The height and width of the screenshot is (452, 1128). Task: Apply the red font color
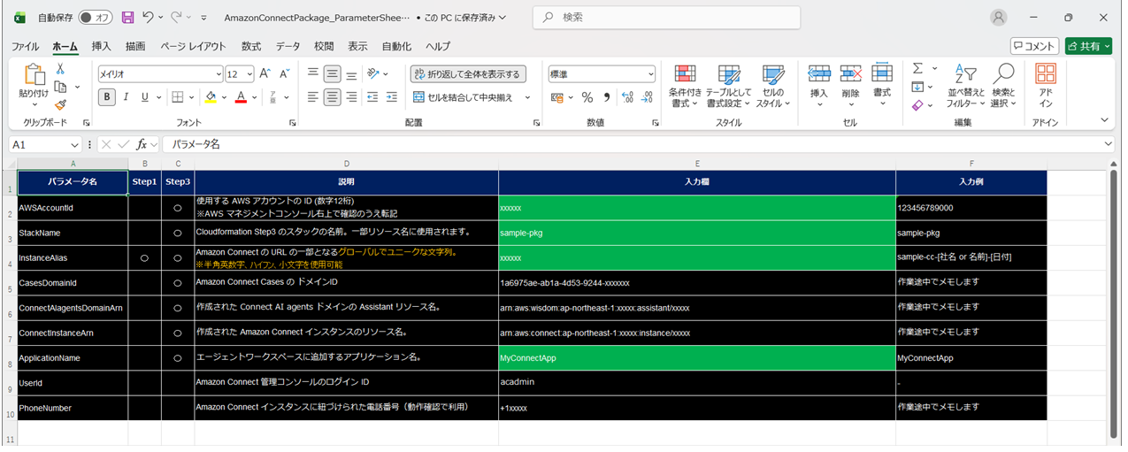241,97
